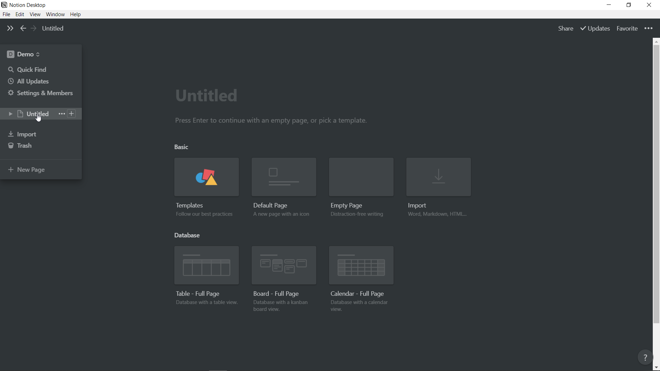
Task: Click Import in the sidebar
Action: pyautogui.click(x=41, y=134)
